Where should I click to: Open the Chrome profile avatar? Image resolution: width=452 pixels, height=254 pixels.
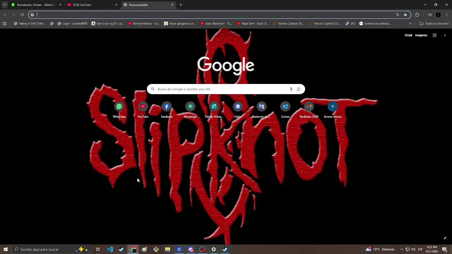pos(438,15)
